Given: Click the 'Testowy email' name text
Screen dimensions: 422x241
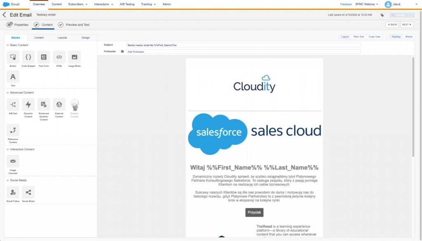Looking at the screenshot, I should [x=46, y=15].
